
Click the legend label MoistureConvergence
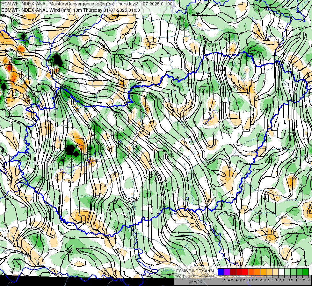click(195, 276)
